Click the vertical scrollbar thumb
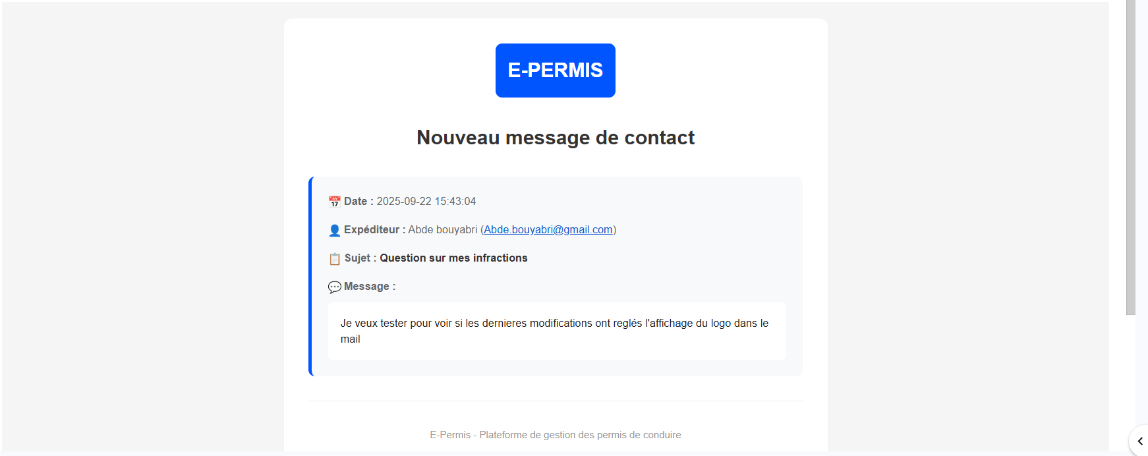1148x456 pixels. pyautogui.click(x=1130, y=158)
